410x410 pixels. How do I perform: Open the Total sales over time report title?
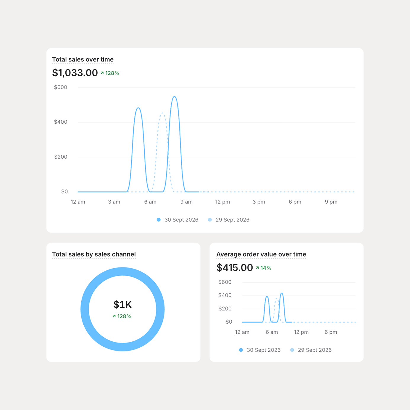pos(83,59)
